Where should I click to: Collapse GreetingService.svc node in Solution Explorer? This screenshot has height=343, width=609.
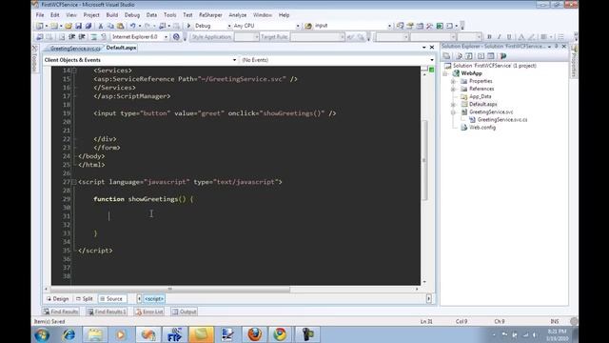pyautogui.click(x=453, y=112)
